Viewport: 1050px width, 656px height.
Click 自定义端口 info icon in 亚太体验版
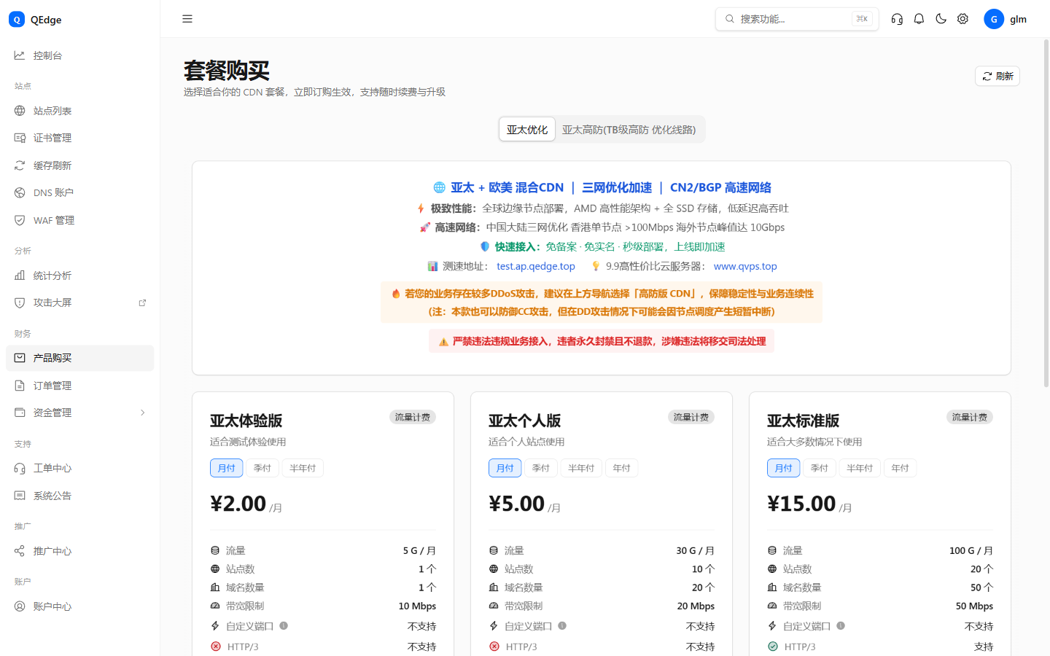click(284, 625)
